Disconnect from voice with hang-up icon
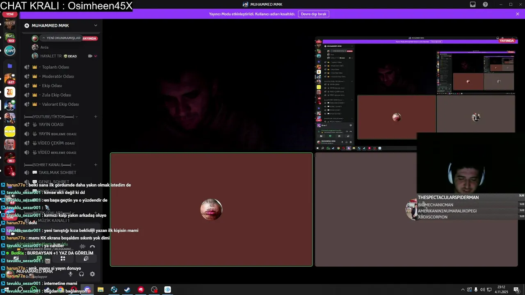This screenshot has height=295, width=525. pyautogui.click(x=92, y=247)
